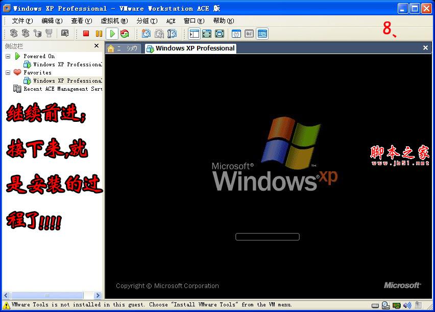Open the 虚拟机(M) menu
435x312 pixels.
[114, 21]
